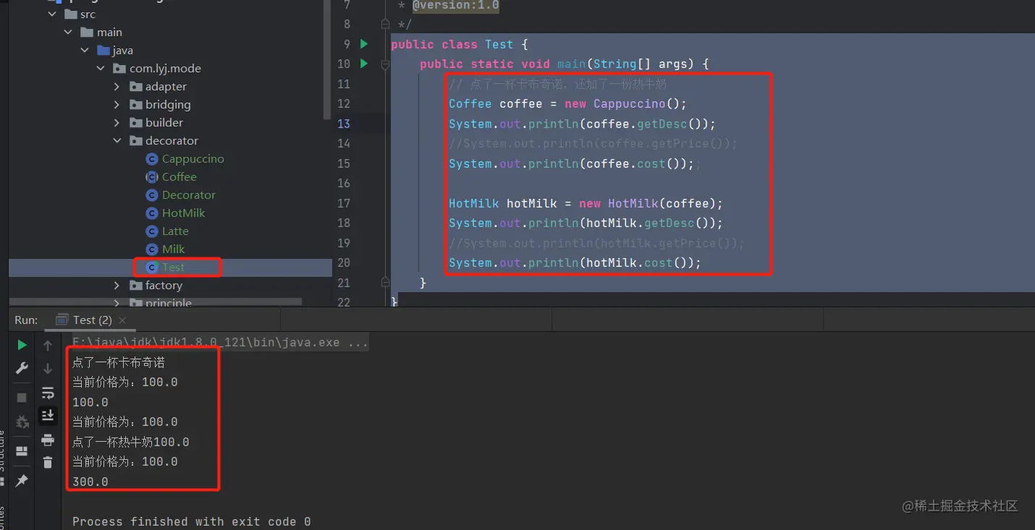Click the run gutter icon beside main method
1035x530 pixels.
[364, 64]
